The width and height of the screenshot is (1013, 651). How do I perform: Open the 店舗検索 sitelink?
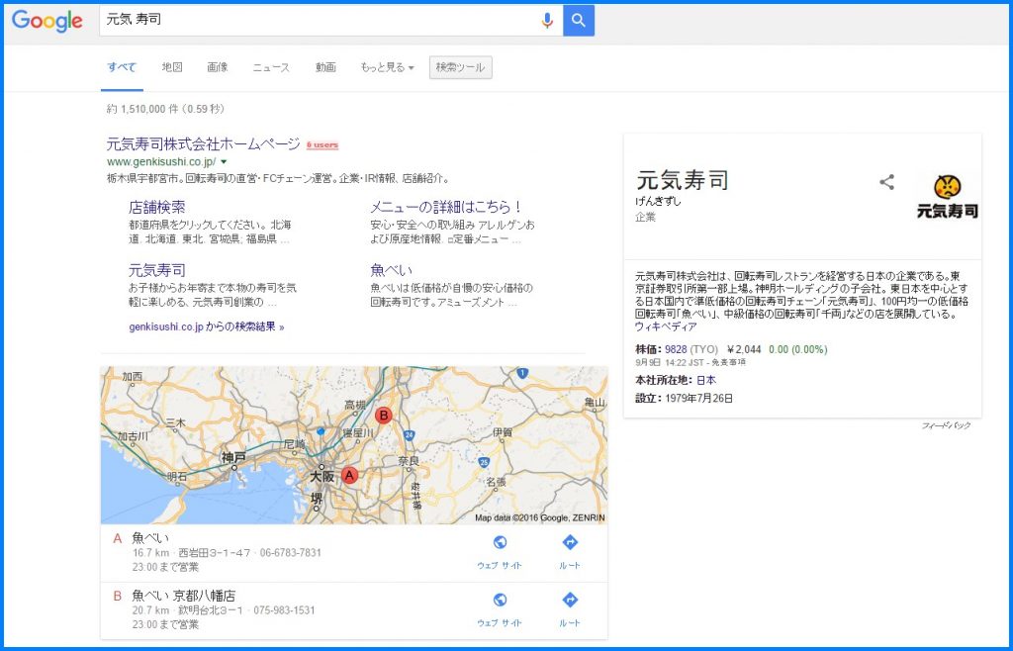[x=156, y=207]
